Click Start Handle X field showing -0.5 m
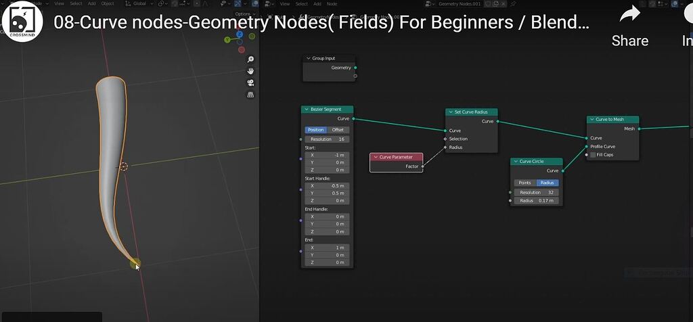This screenshot has height=322, width=693. tap(327, 186)
